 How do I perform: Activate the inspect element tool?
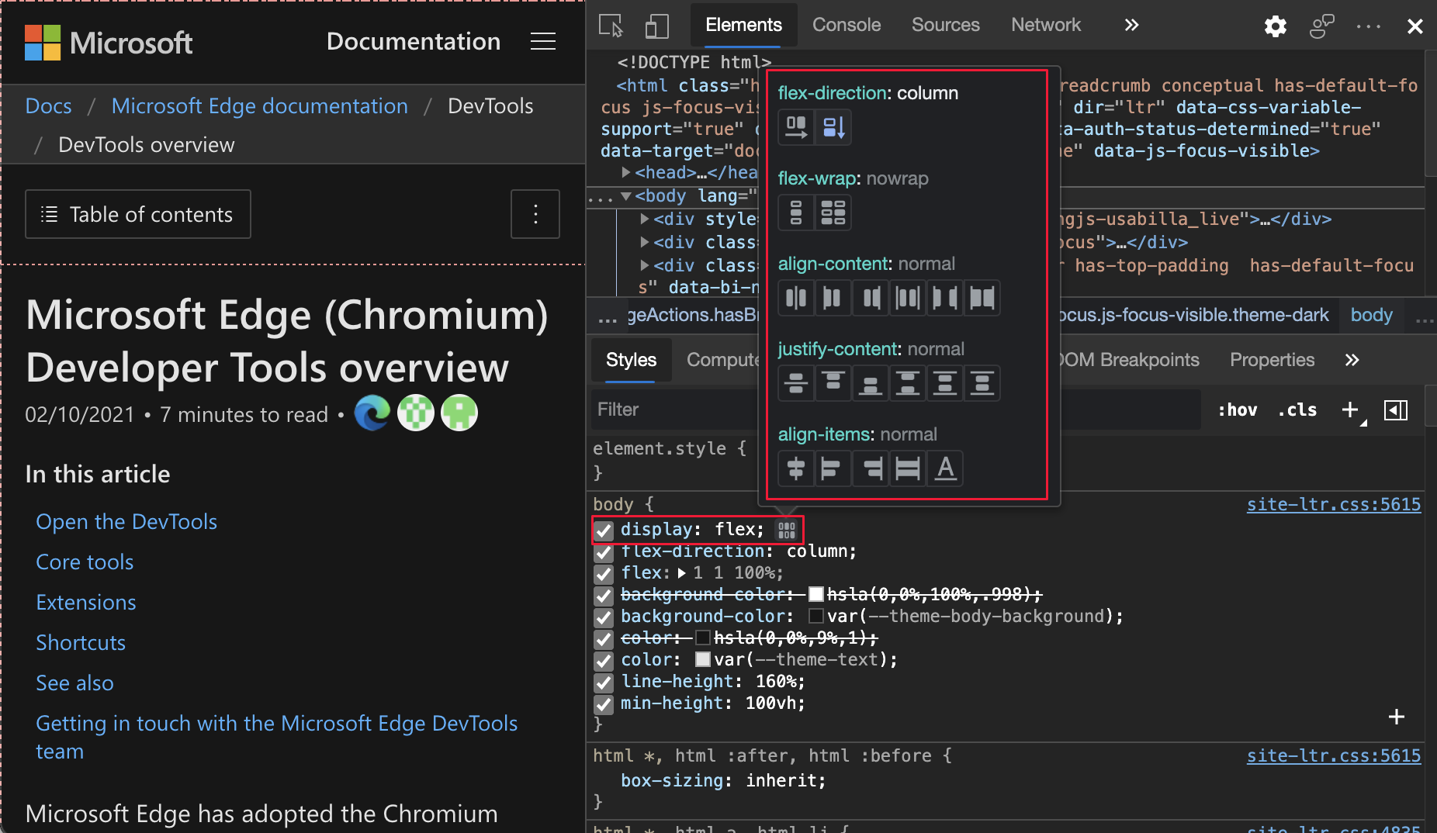(610, 26)
